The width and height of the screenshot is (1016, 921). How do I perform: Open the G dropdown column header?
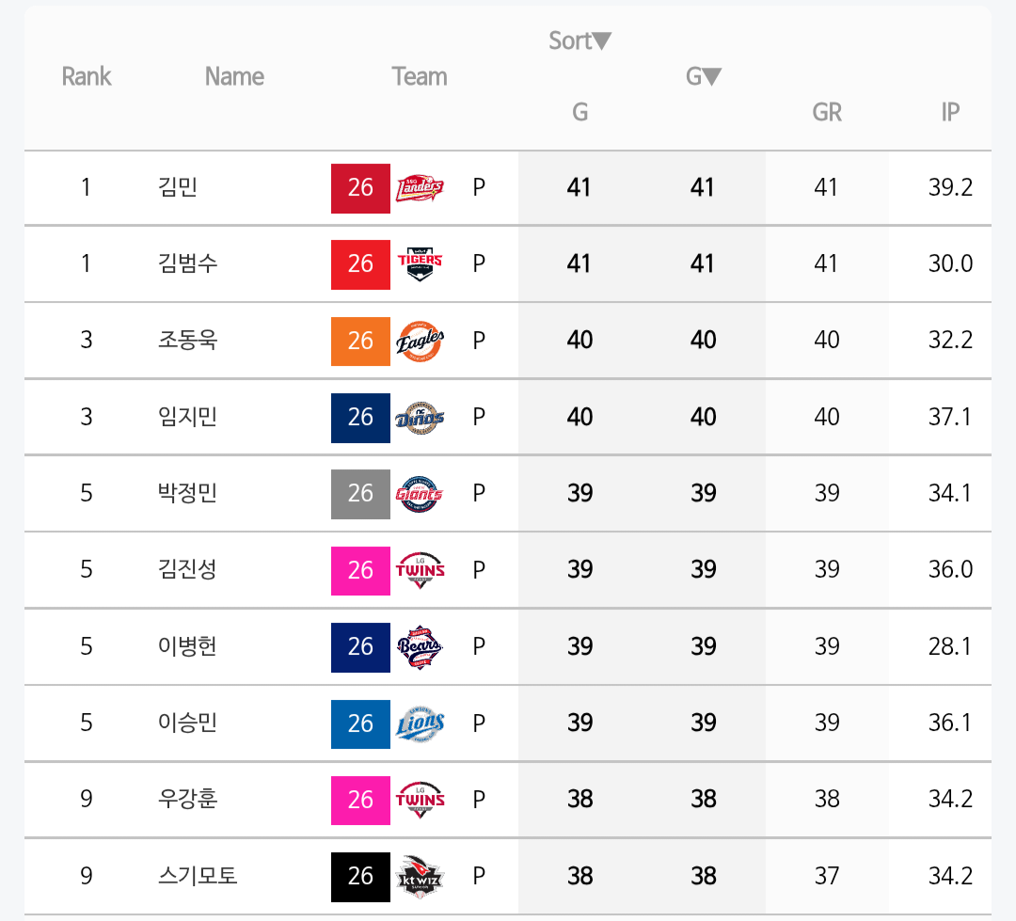tap(704, 76)
